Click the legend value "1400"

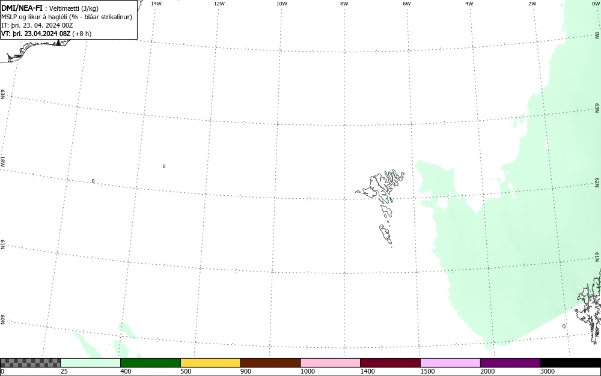click(x=367, y=371)
